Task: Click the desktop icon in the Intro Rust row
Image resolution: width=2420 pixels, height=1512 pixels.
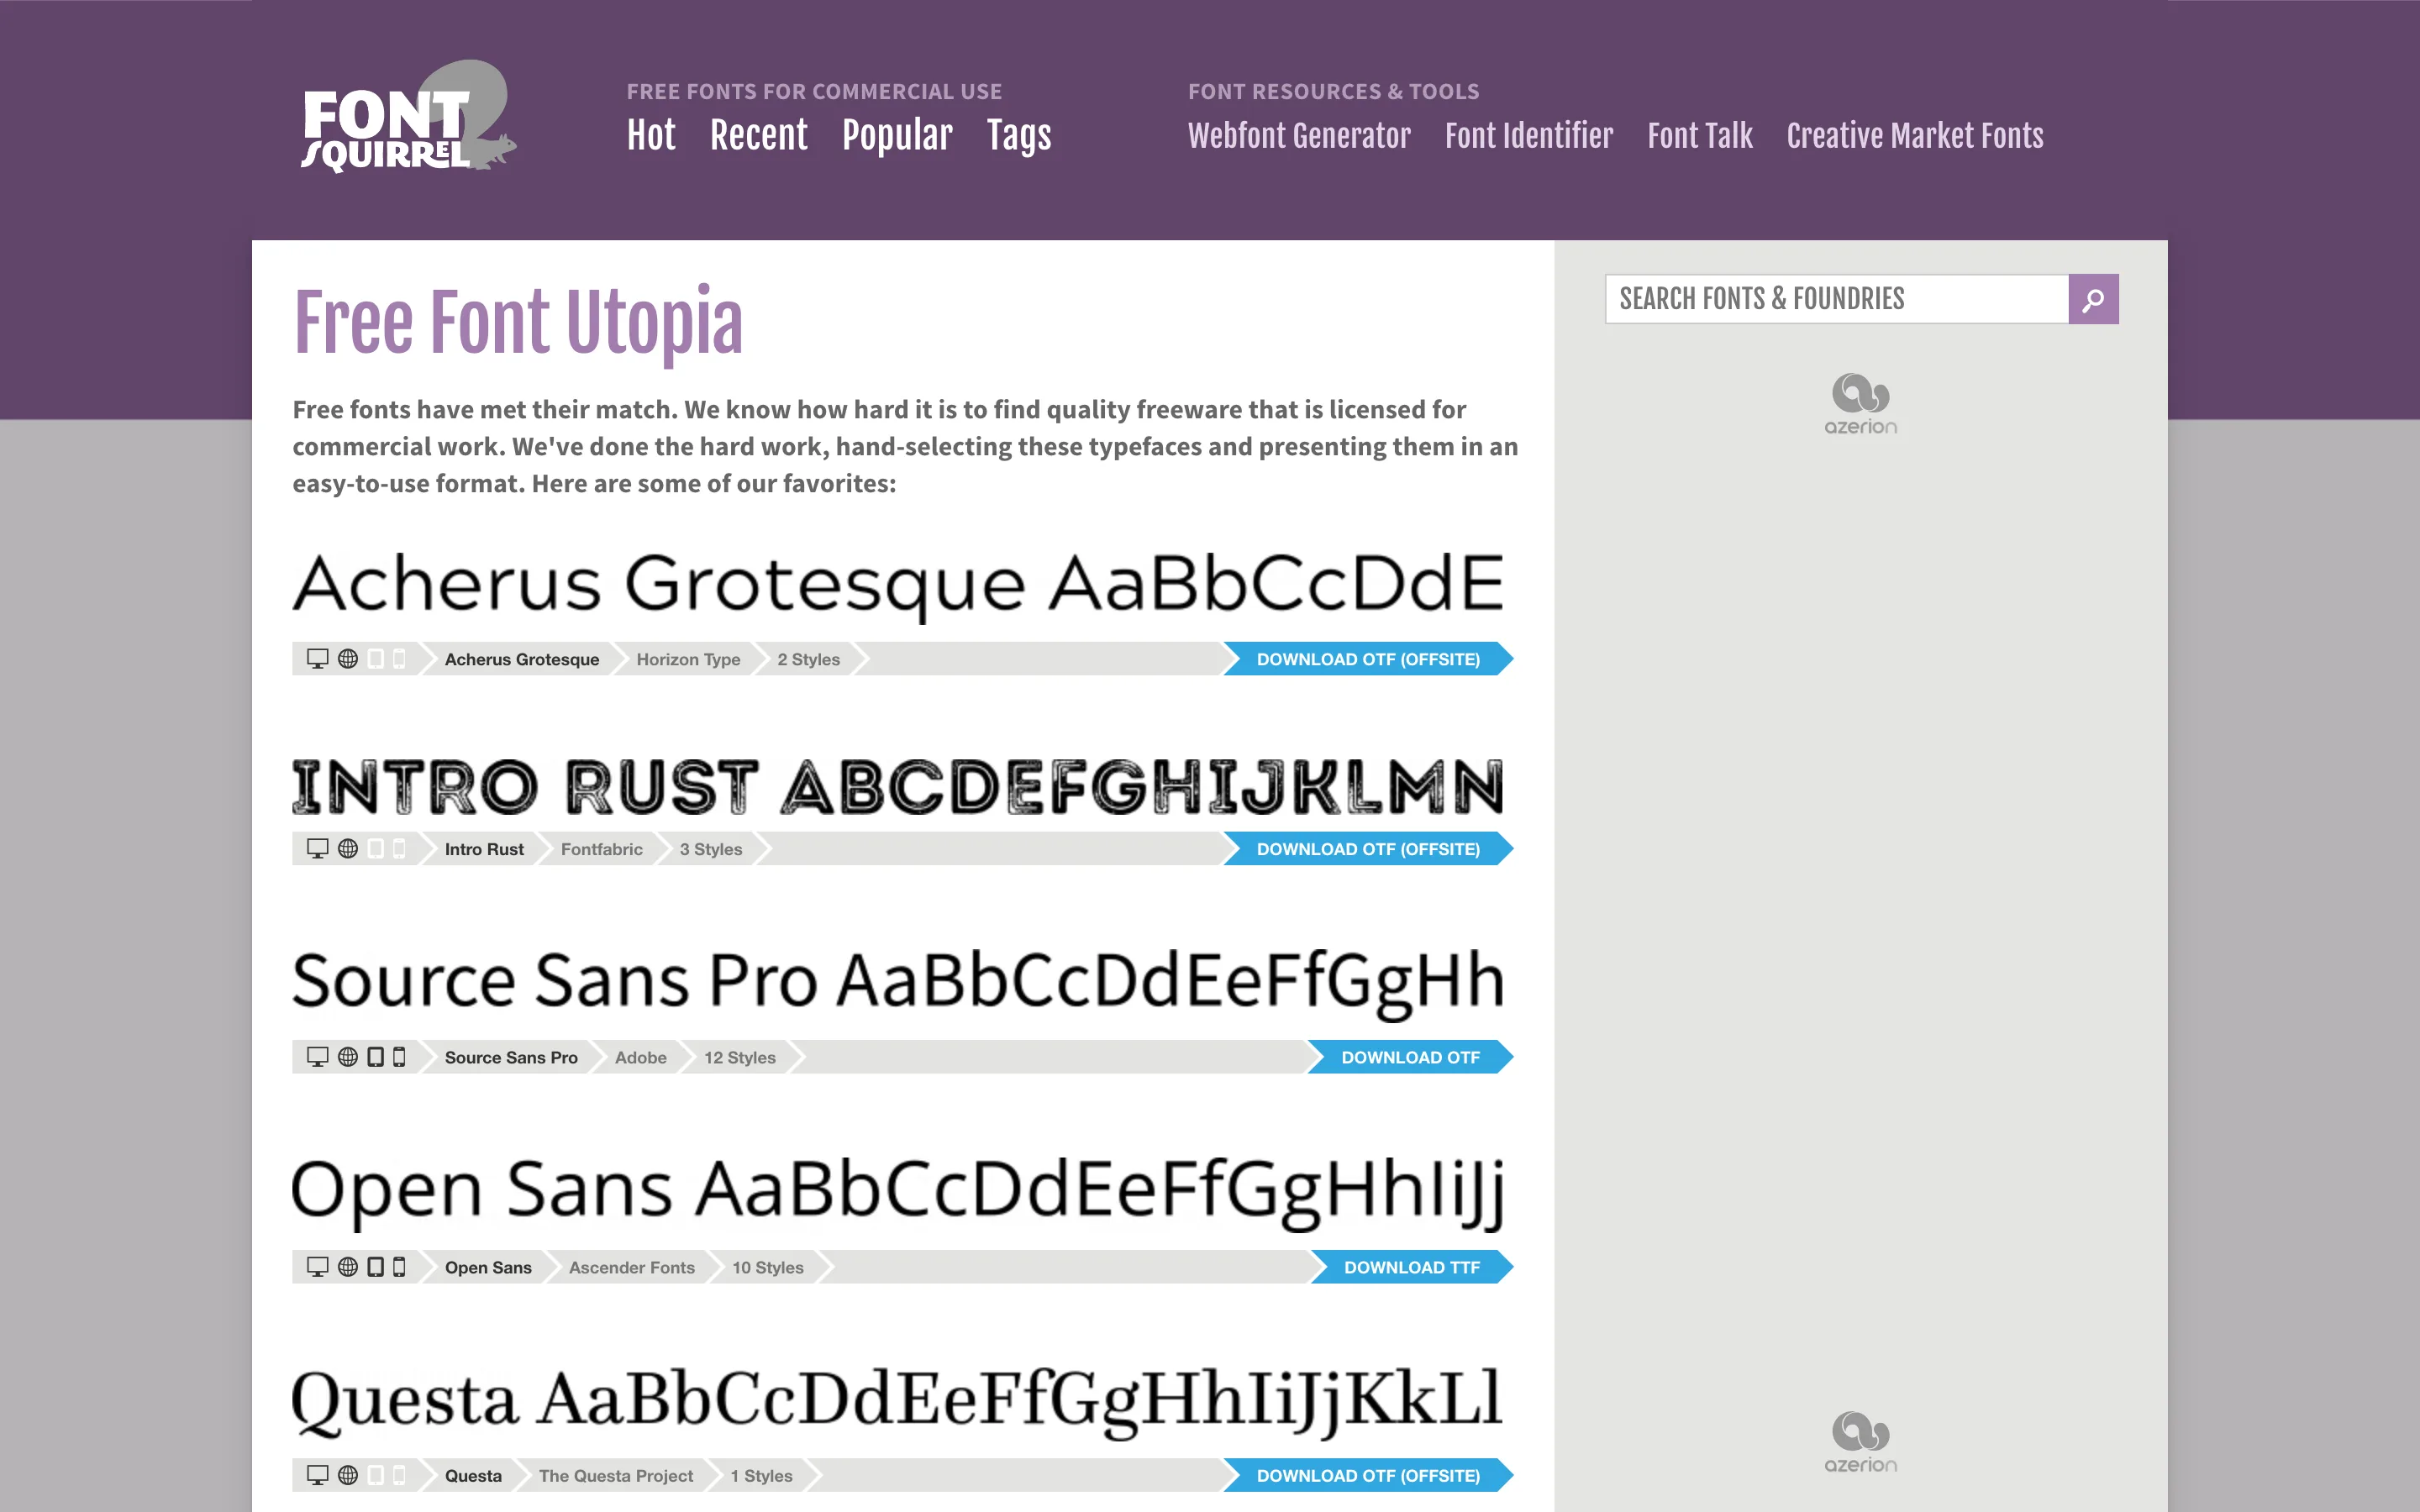Action: (318, 849)
